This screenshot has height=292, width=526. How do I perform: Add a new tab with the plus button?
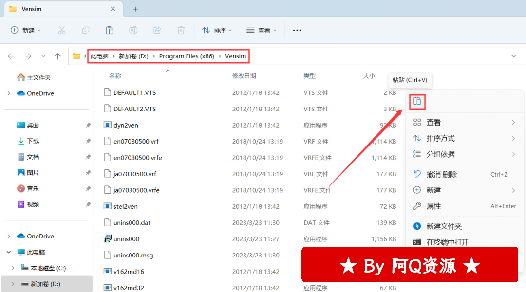pyautogui.click(x=135, y=9)
